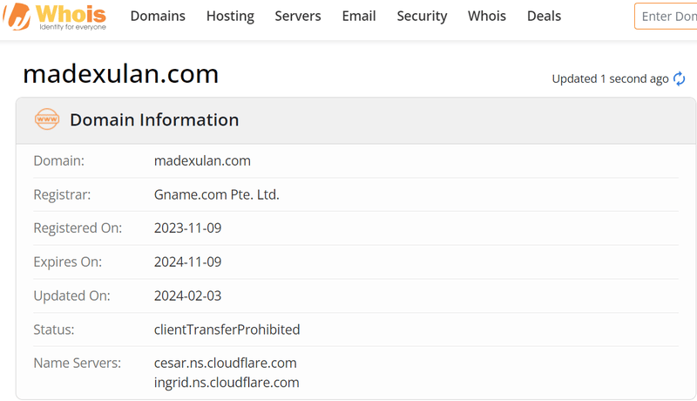This screenshot has height=401, width=697.
Task: Open the Email menu
Action: [359, 16]
